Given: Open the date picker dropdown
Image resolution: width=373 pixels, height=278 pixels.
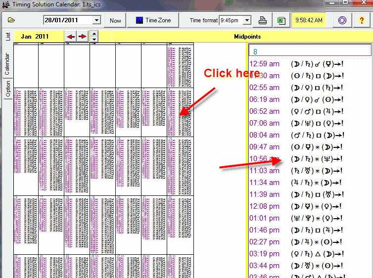Looking at the screenshot, I should 96,20.
